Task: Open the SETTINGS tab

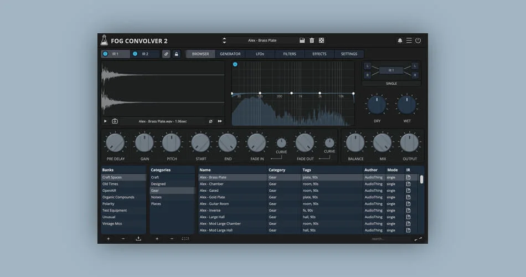Action: [x=349, y=54]
